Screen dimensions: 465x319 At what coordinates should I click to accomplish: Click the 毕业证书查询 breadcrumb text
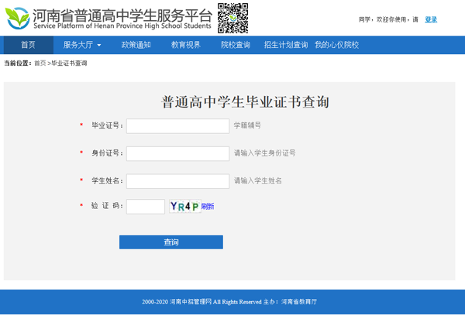click(69, 63)
